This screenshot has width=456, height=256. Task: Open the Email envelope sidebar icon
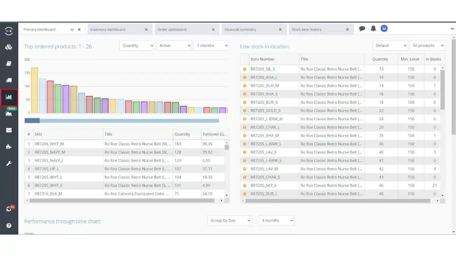point(9,130)
